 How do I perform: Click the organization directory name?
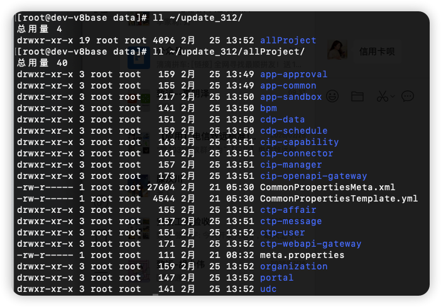click(293, 267)
